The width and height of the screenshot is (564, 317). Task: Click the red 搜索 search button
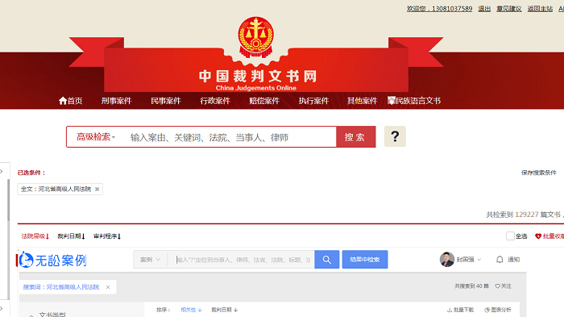click(356, 137)
